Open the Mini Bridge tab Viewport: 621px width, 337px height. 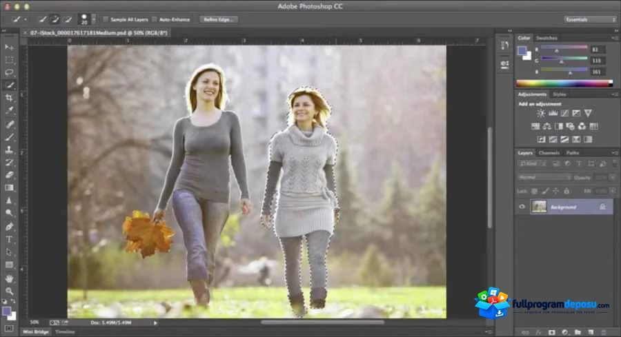click(36, 332)
